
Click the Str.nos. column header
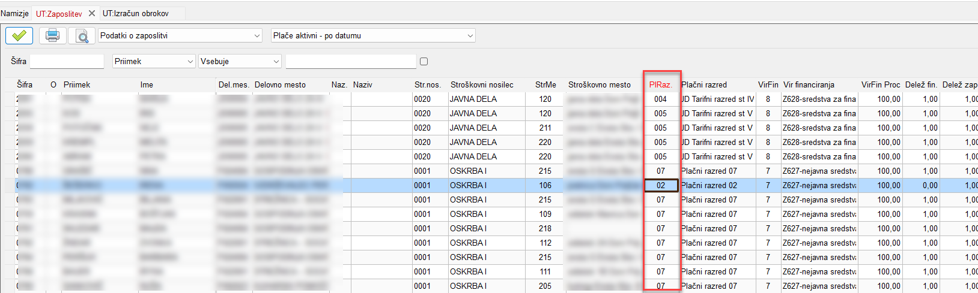(428, 84)
